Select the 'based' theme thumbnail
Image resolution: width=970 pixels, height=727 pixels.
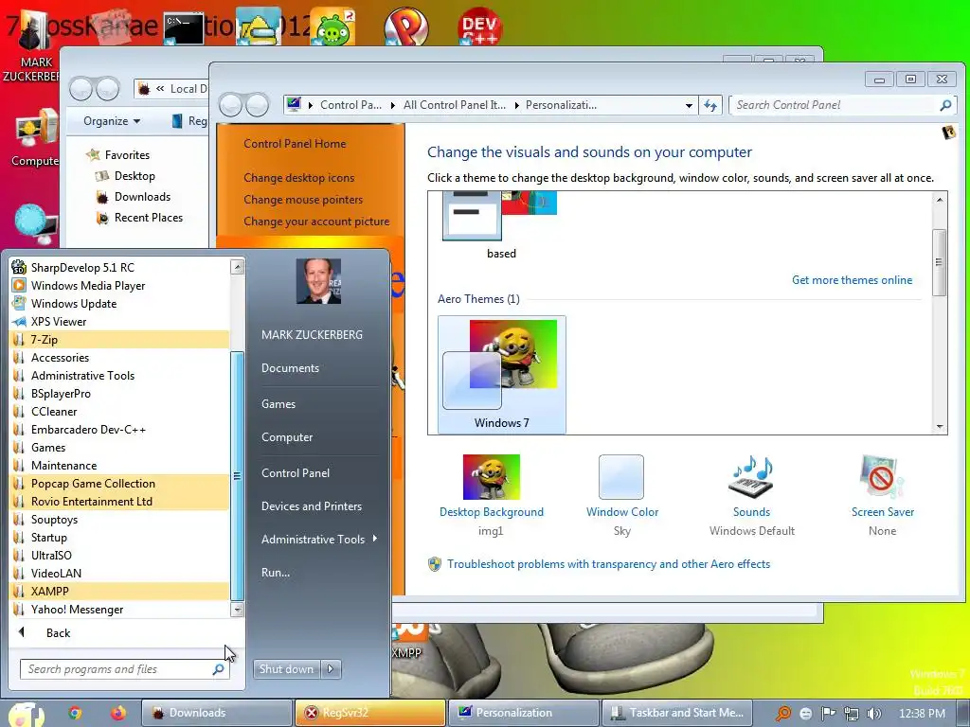point(502,225)
